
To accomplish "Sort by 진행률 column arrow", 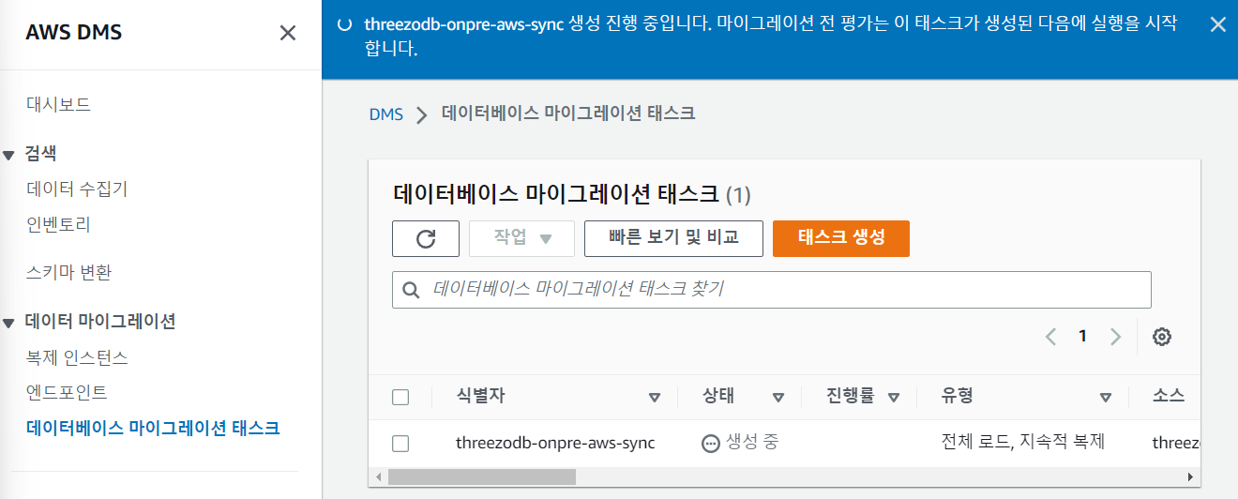I will tap(893, 398).
